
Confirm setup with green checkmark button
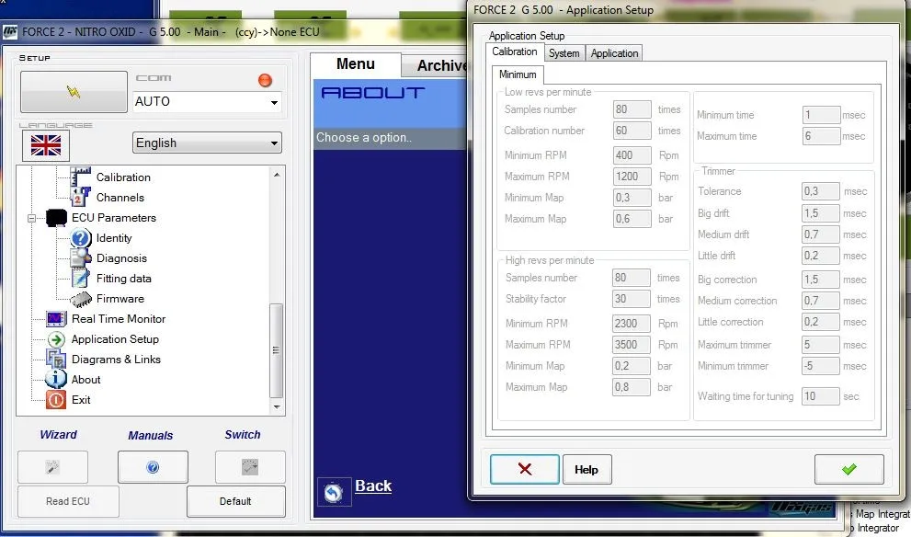coord(848,469)
